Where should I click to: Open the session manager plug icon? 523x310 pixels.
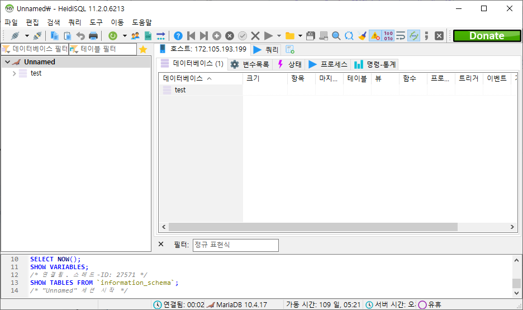click(15, 36)
